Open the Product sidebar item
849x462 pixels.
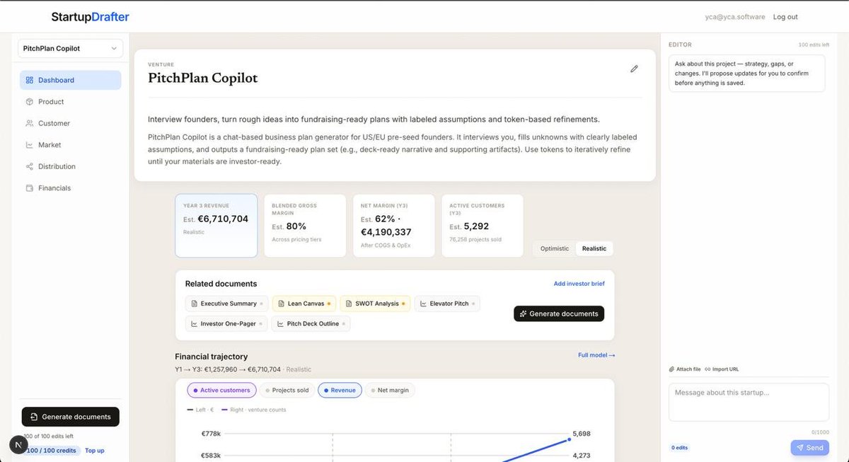click(70, 102)
